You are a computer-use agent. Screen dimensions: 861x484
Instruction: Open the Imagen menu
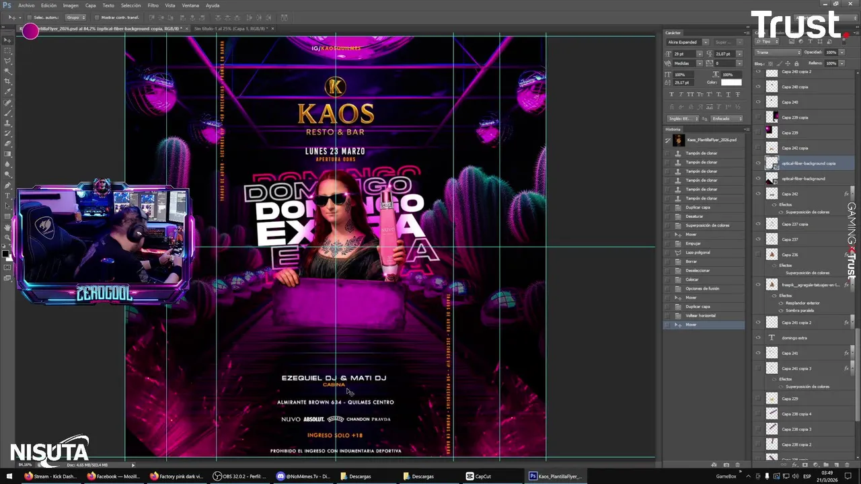[71, 5]
